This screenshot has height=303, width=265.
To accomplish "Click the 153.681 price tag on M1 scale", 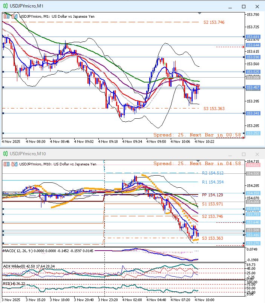I will 253,37.
